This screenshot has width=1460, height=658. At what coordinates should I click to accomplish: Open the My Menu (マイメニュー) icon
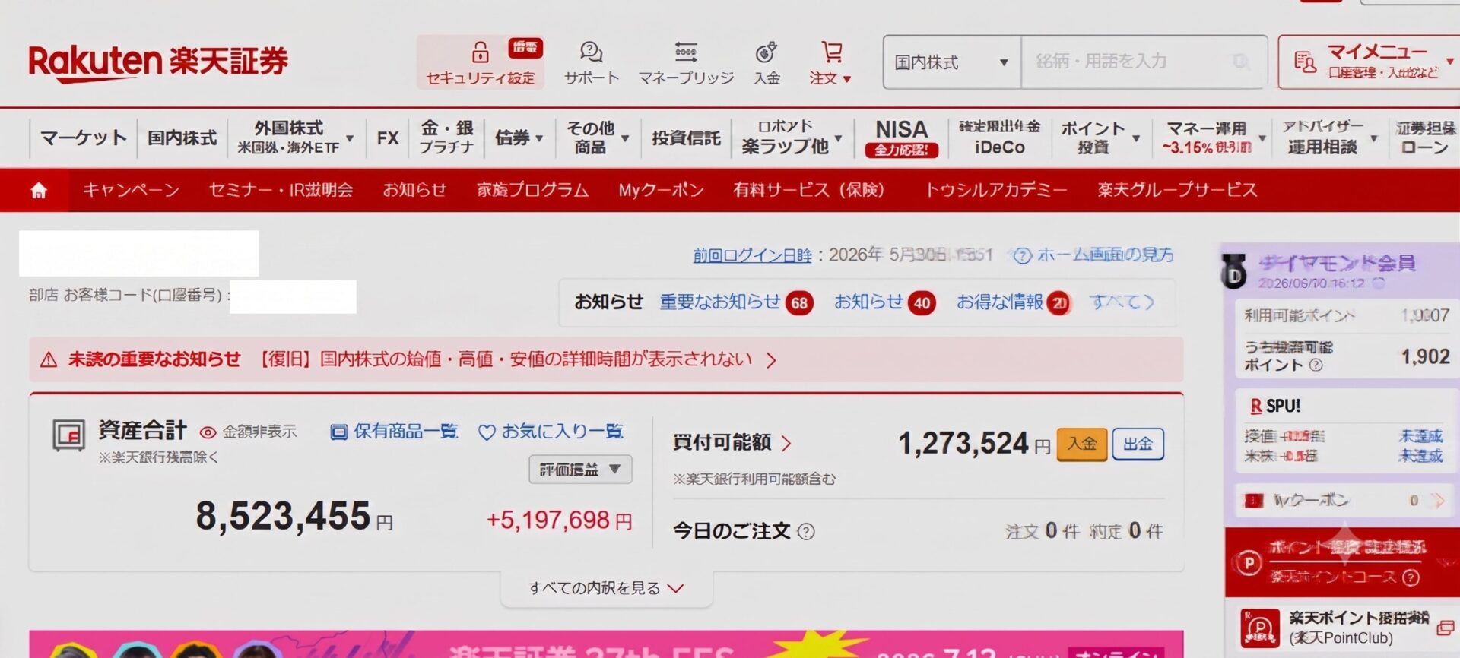pyautogui.click(x=1305, y=62)
